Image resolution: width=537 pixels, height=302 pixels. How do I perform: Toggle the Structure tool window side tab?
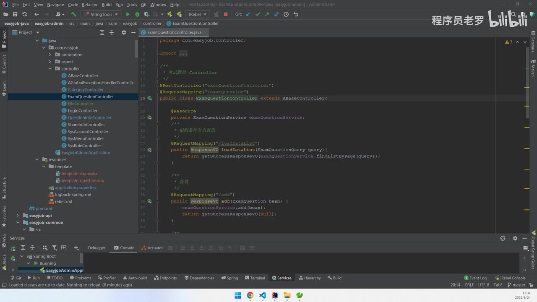[x=4, y=188]
